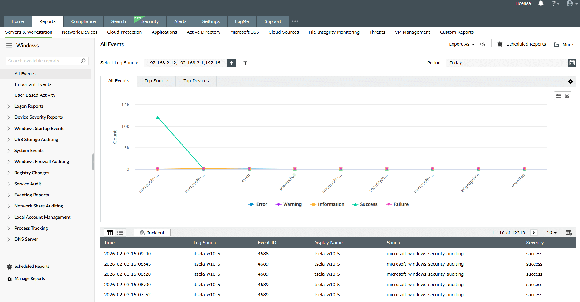Click the Select Log Source field
This screenshot has height=302, width=580.
[x=186, y=63]
